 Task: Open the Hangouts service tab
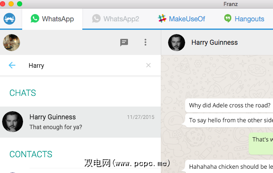tap(244, 19)
